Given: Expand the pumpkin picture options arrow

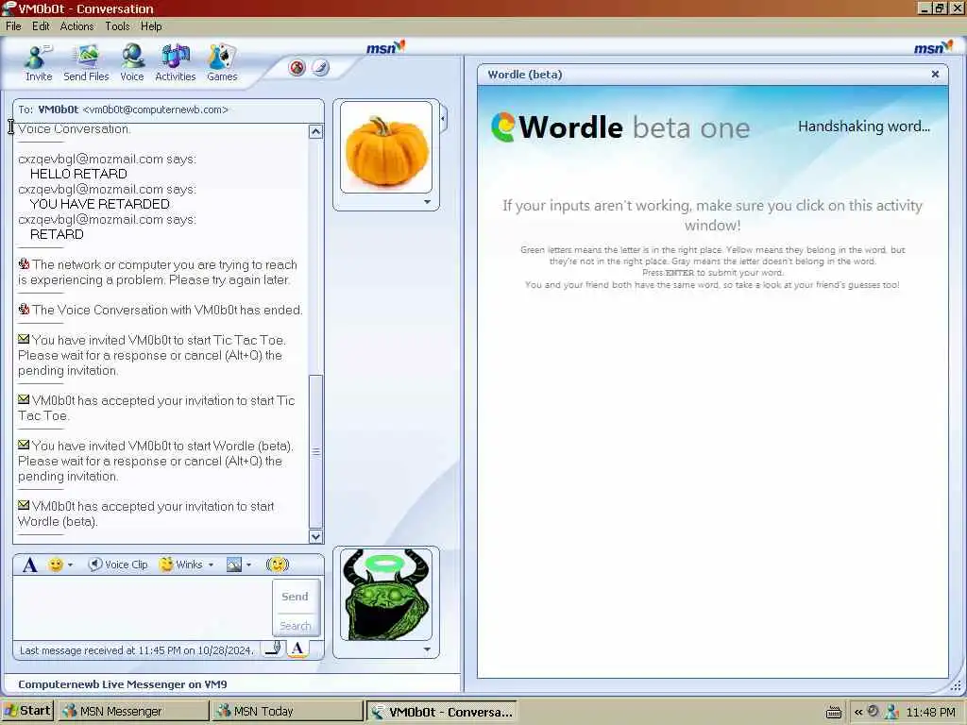Looking at the screenshot, I should [x=428, y=202].
